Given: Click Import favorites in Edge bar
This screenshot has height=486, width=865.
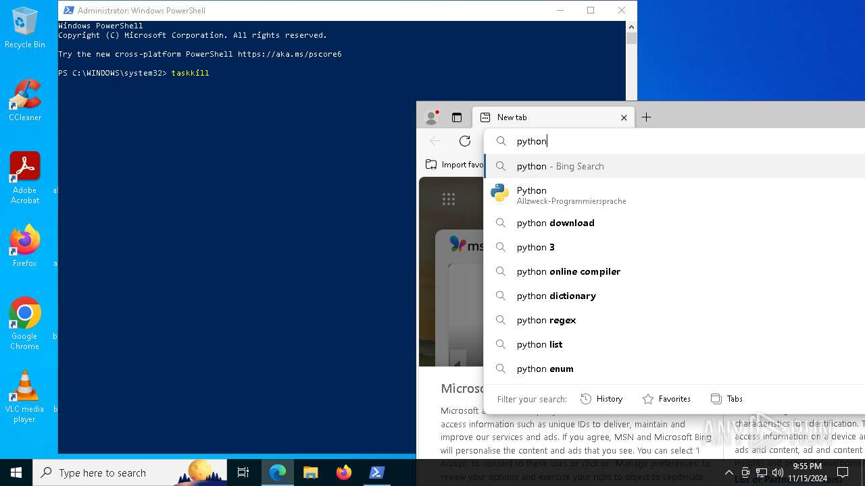Looking at the screenshot, I should (x=455, y=165).
